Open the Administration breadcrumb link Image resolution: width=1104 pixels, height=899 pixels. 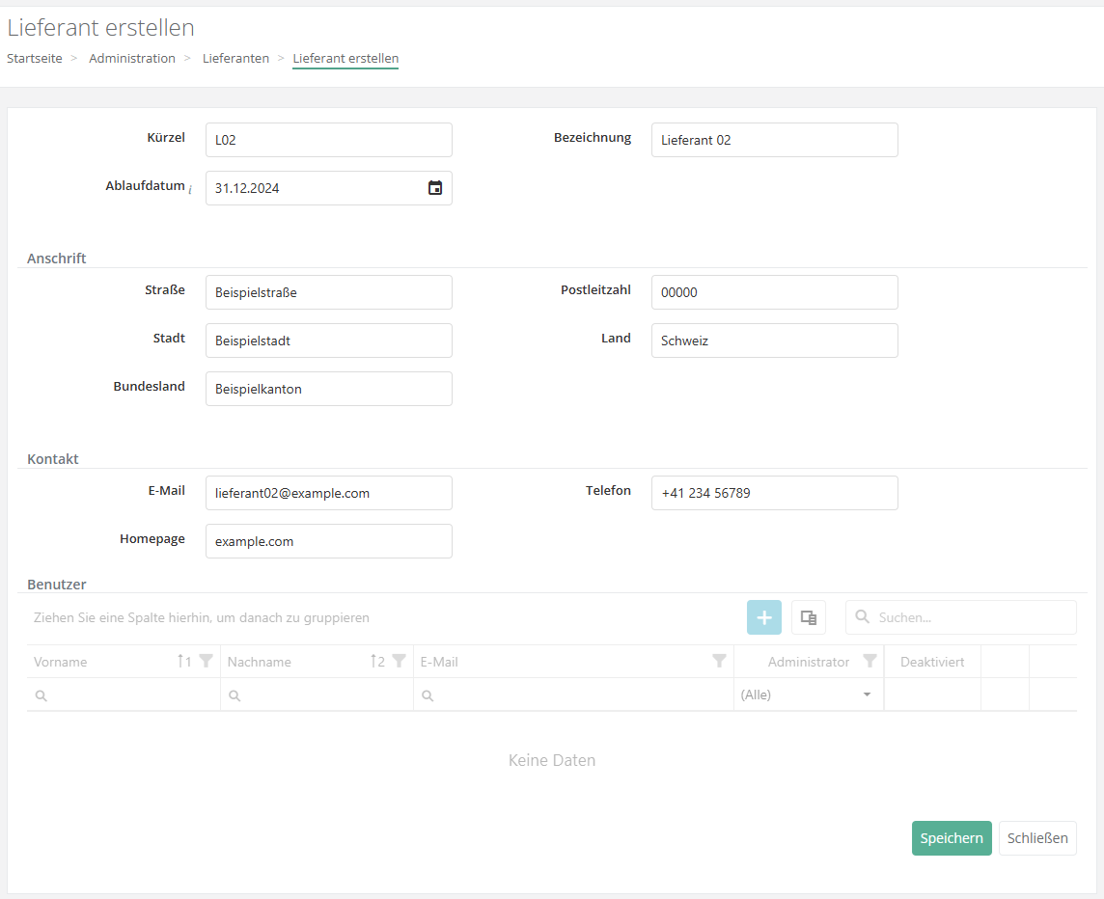[132, 59]
